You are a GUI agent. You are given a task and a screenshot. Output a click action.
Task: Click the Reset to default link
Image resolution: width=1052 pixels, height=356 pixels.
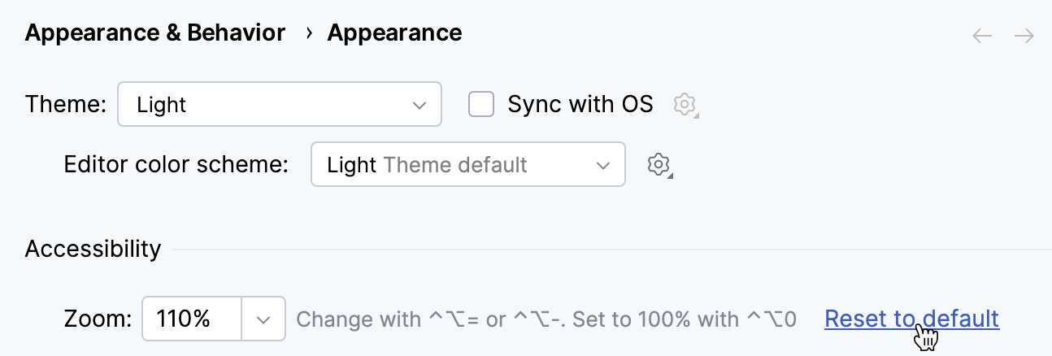tap(911, 319)
